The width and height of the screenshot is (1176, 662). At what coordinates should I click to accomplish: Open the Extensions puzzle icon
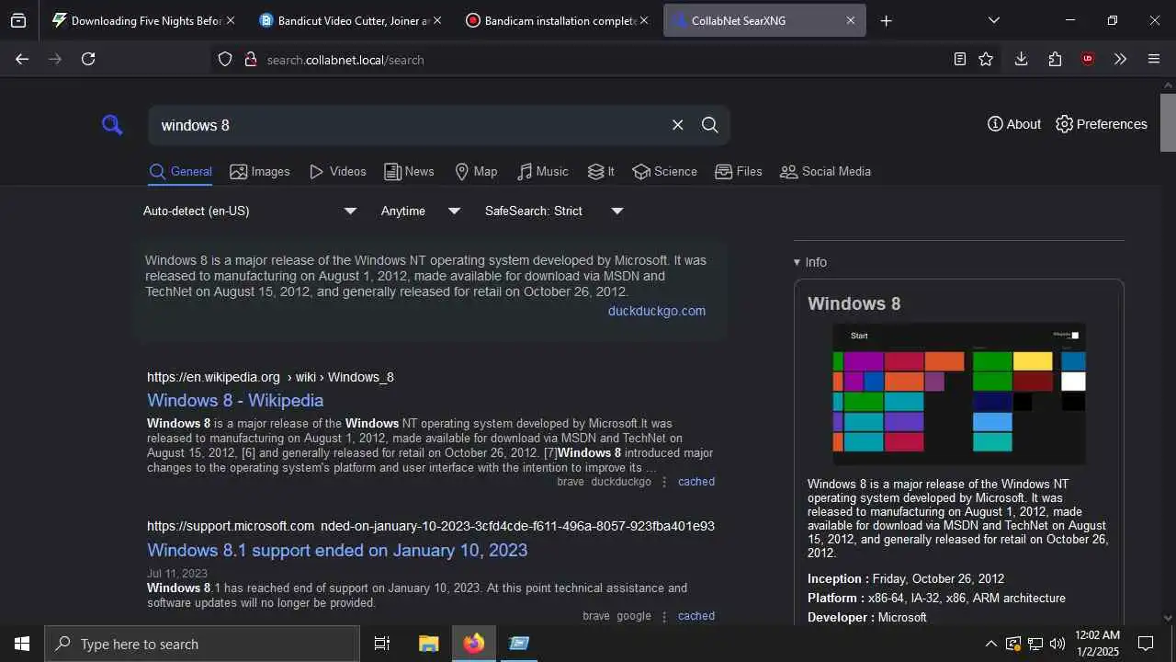(1055, 59)
